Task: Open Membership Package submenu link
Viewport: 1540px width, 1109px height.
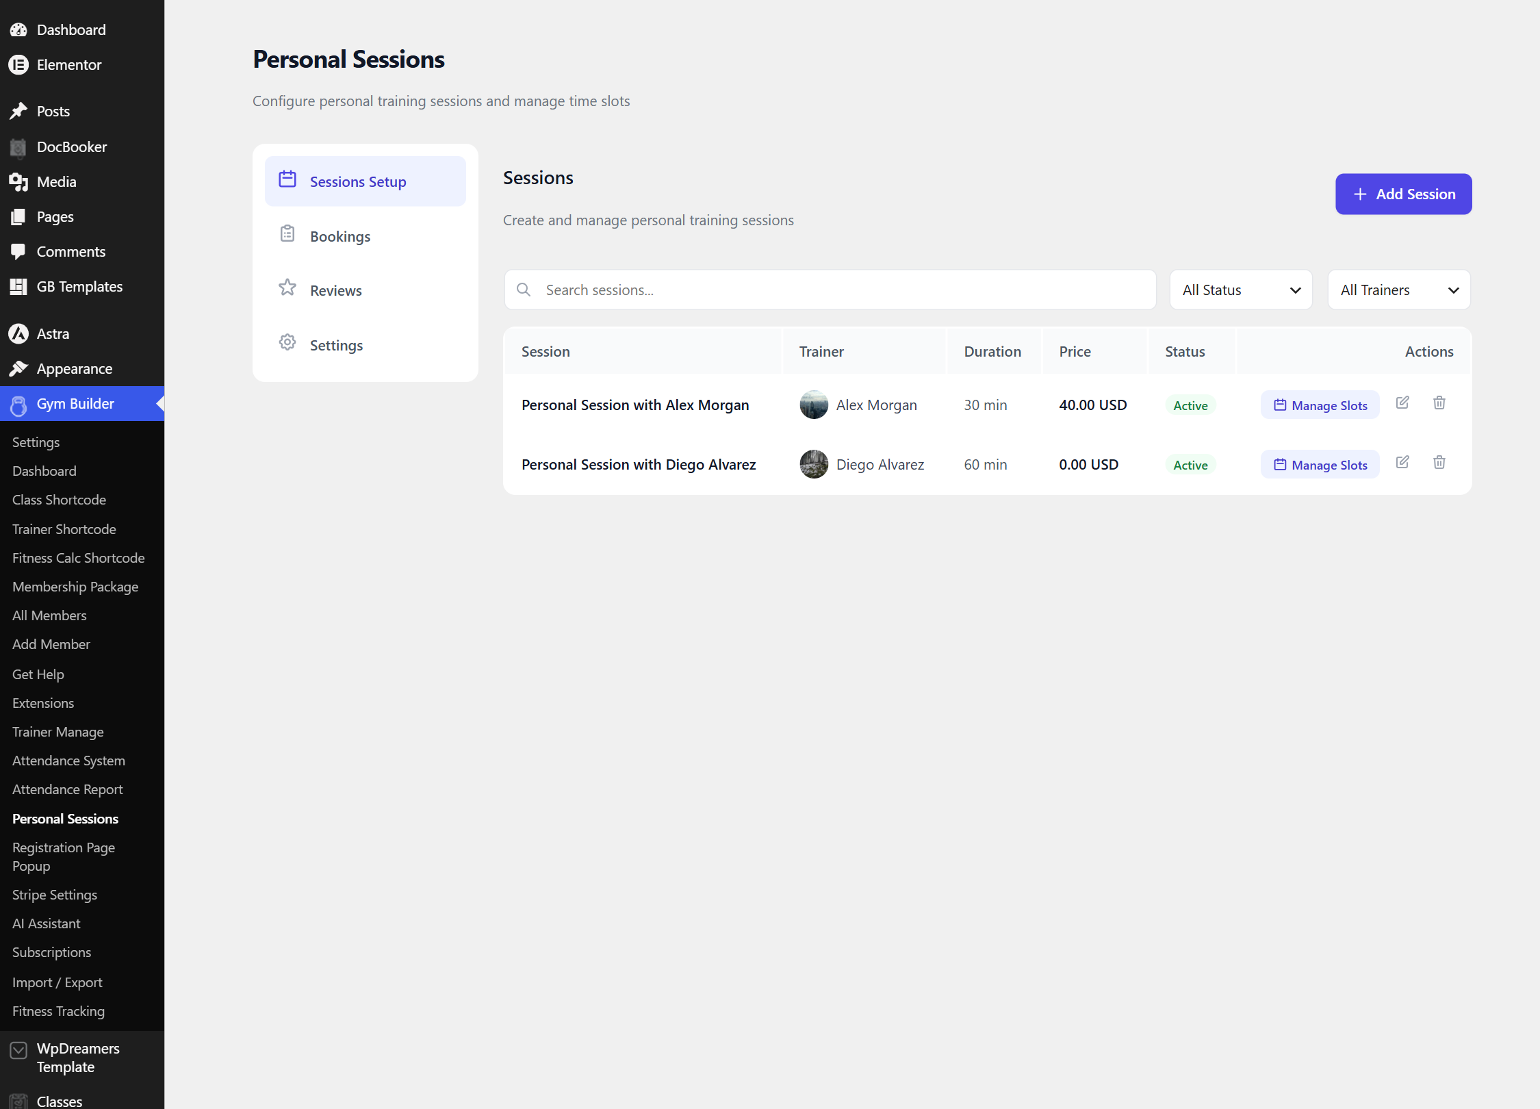Action: pyautogui.click(x=75, y=587)
